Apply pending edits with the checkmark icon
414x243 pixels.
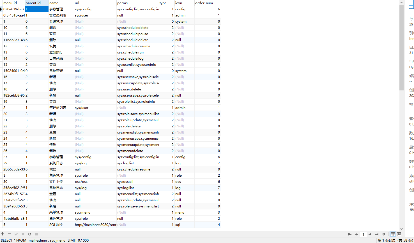[16, 234]
